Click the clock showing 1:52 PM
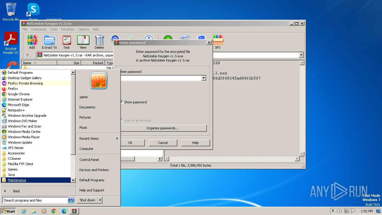The width and height of the screenshot is (382, 215). point(366,211)
